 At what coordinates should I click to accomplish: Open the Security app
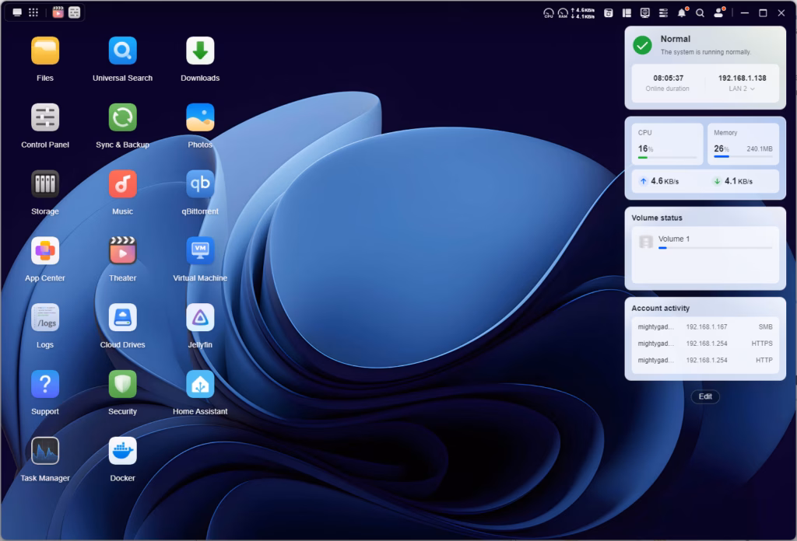123,385
